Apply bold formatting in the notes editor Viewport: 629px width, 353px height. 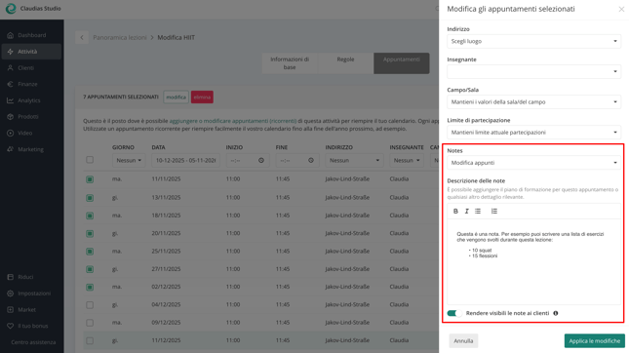[455, 211]
